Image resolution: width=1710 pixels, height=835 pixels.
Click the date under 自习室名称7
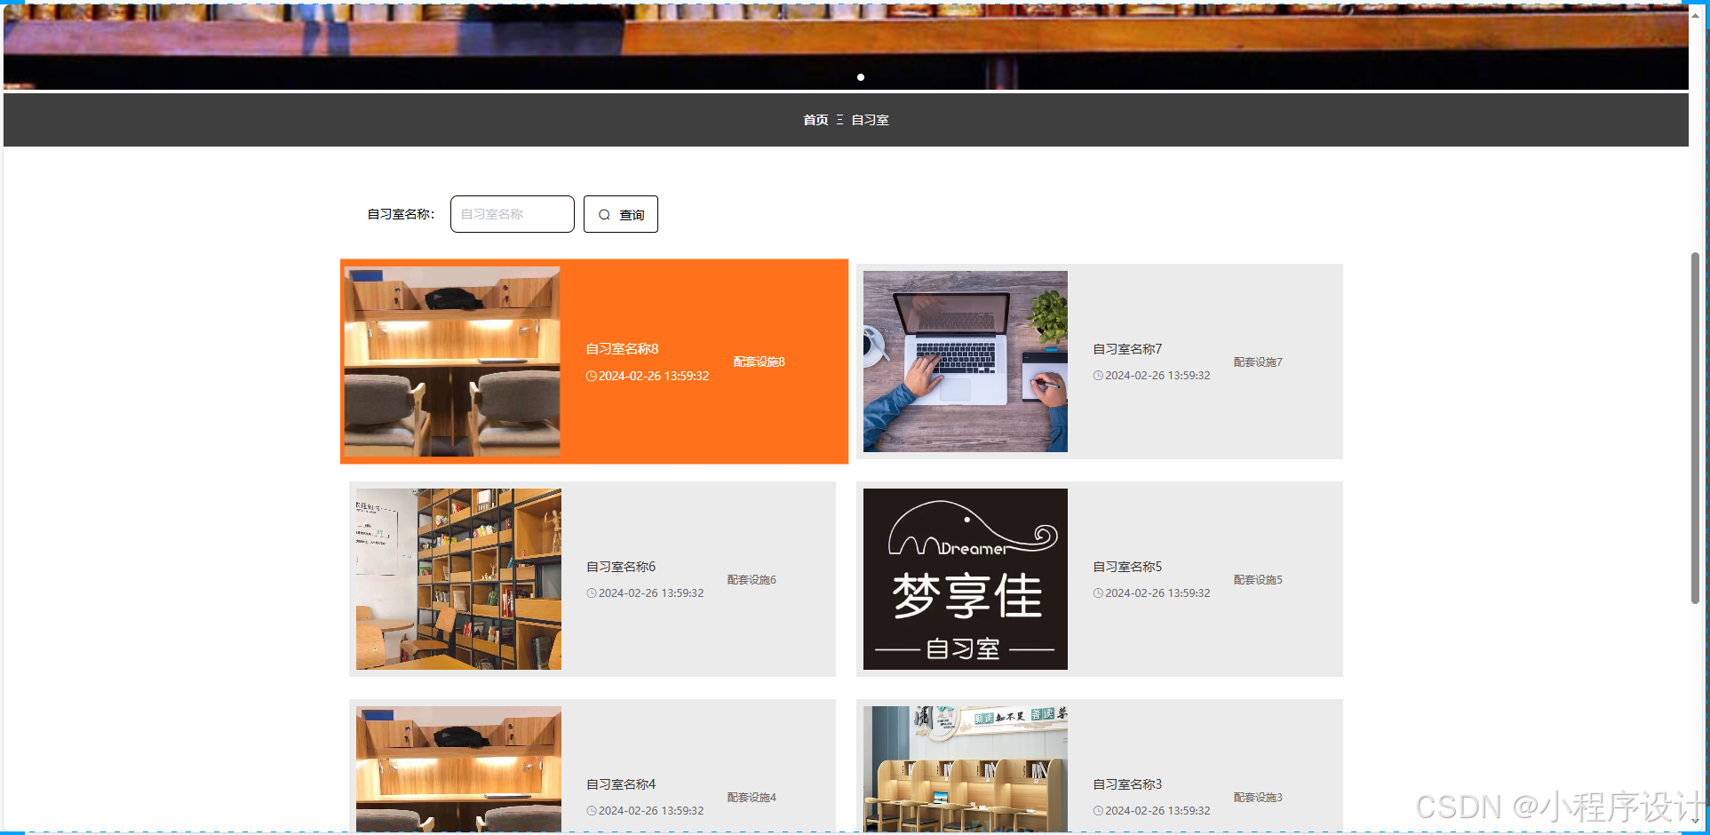coord(1157,376)
